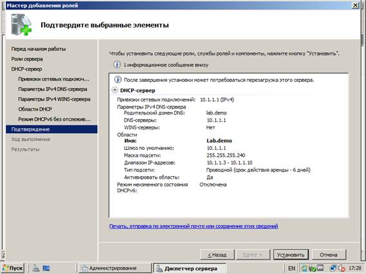Switch to Диспетчер сервера taskbar window

pos(189,268)
